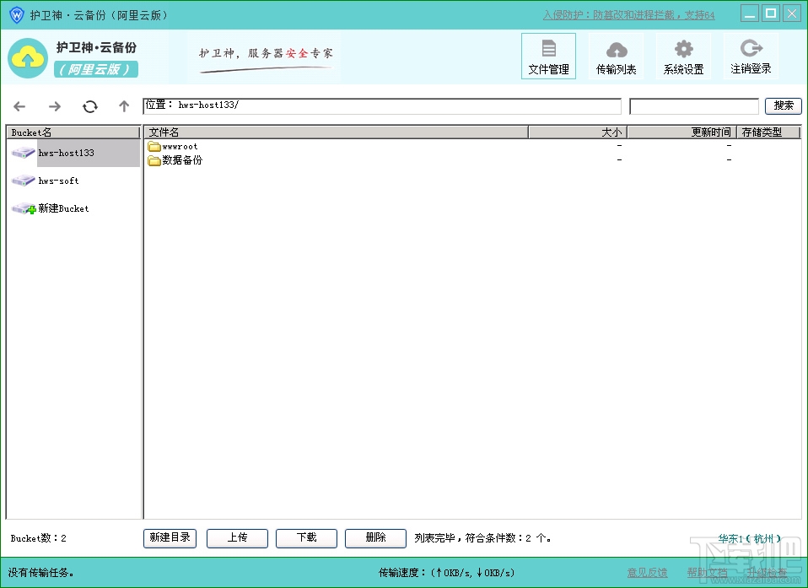Click the drive icon next to hws-soft
This screenshot has width=808, height=588.
coord(23,181)
